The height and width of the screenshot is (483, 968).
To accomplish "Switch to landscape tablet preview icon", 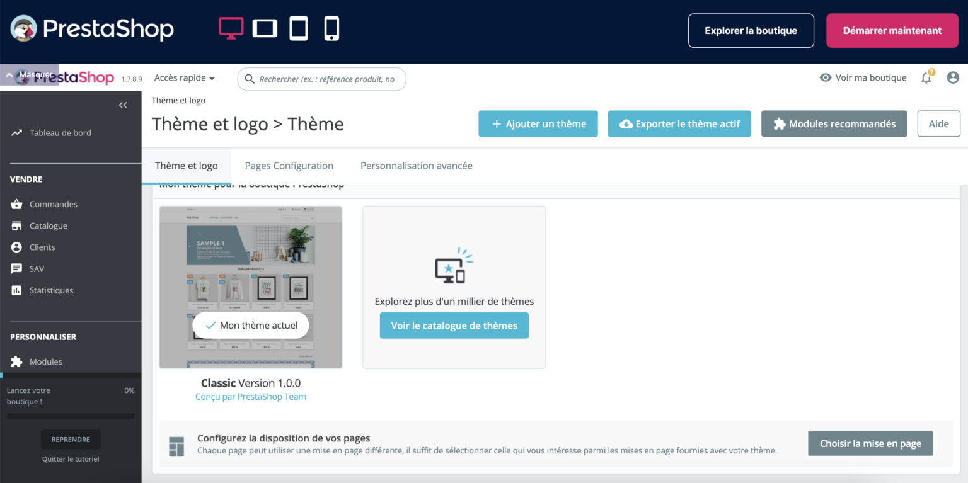I will coord(265,28).
